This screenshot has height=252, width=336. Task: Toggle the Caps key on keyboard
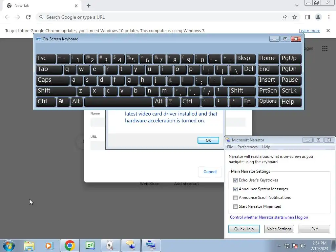[x=53, y=80]
